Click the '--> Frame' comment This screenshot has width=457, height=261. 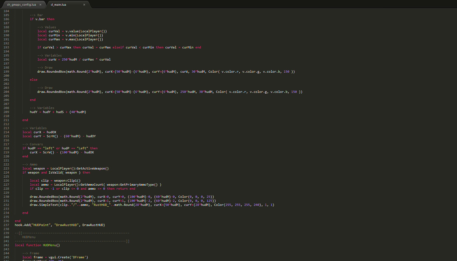pyautogui.click(x=31, y=253)
